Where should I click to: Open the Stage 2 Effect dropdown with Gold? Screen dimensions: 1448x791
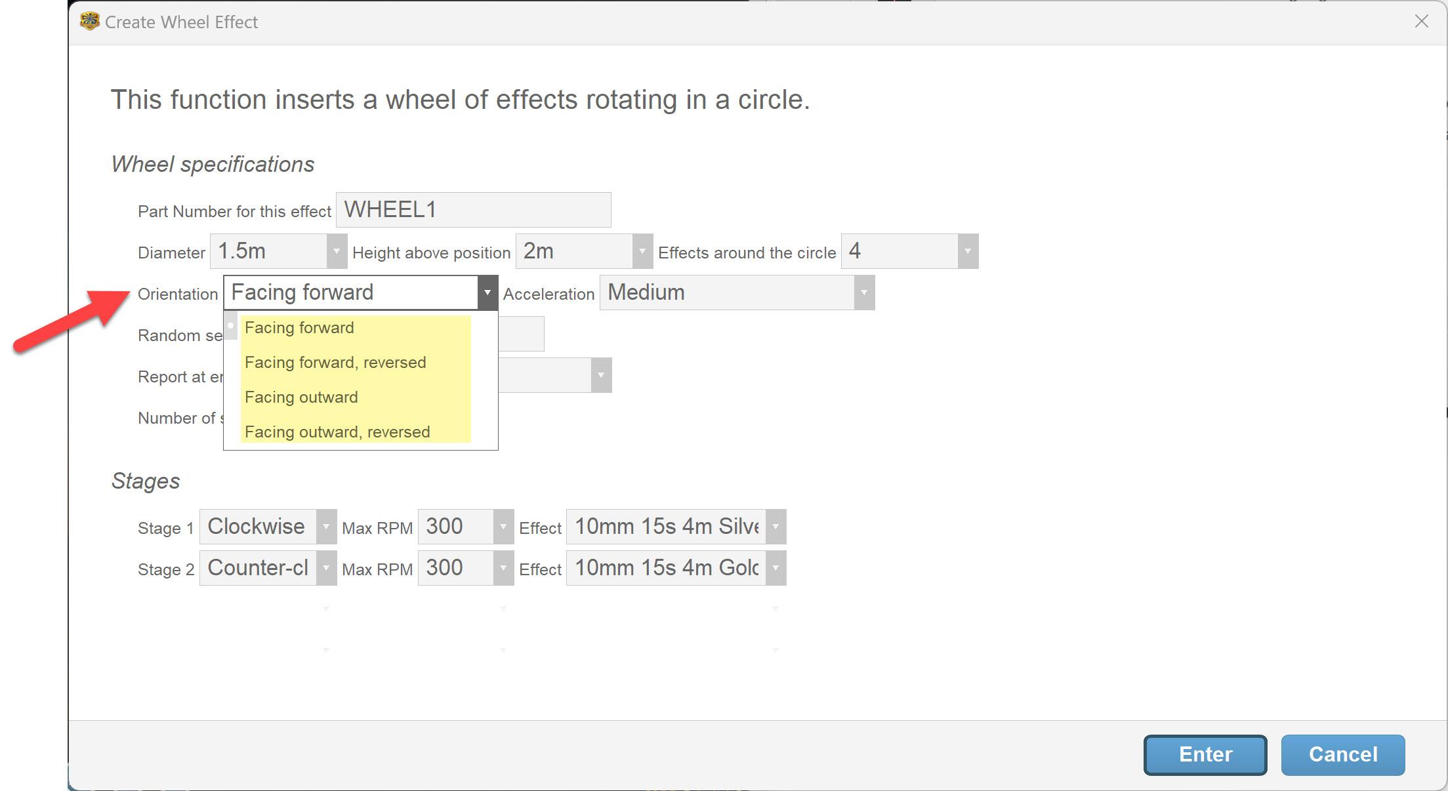[775, 568]
